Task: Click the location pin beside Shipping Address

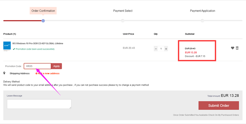Action: coord(4,73)
